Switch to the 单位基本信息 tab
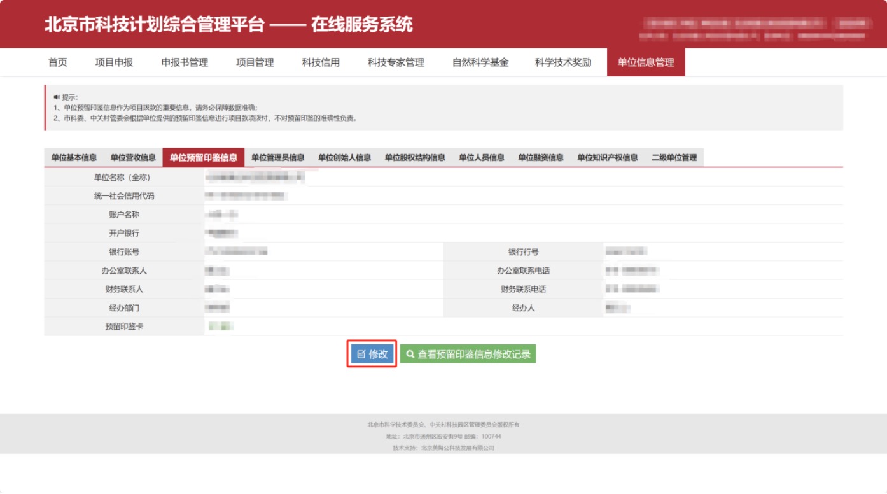887x494 pixels. [x=74, y=158]
